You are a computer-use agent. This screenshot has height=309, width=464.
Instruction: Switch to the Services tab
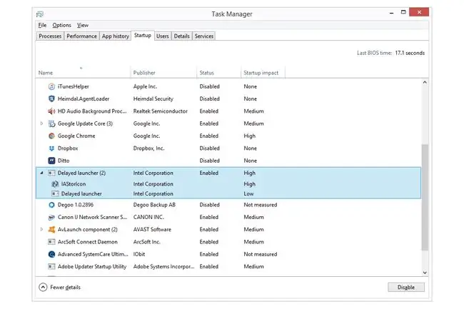(x=204, y=36)
